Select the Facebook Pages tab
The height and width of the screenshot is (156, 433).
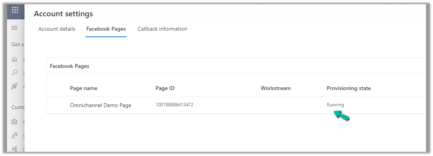coord(106,29)
